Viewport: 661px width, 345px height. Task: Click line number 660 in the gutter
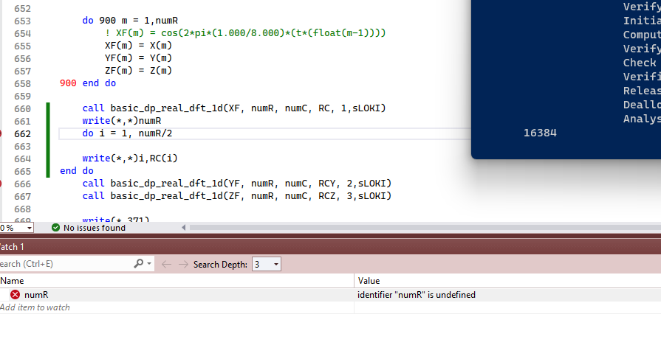pyautogui.click(x=22, y=109)
